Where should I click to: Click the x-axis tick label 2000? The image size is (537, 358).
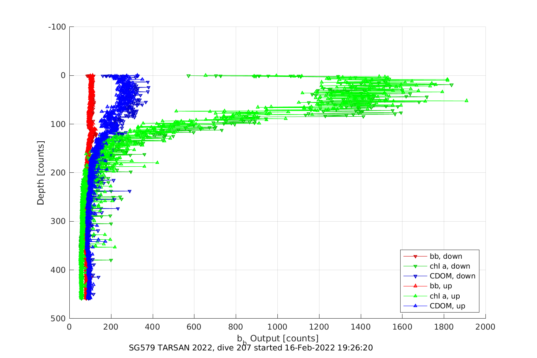point(485,327)
